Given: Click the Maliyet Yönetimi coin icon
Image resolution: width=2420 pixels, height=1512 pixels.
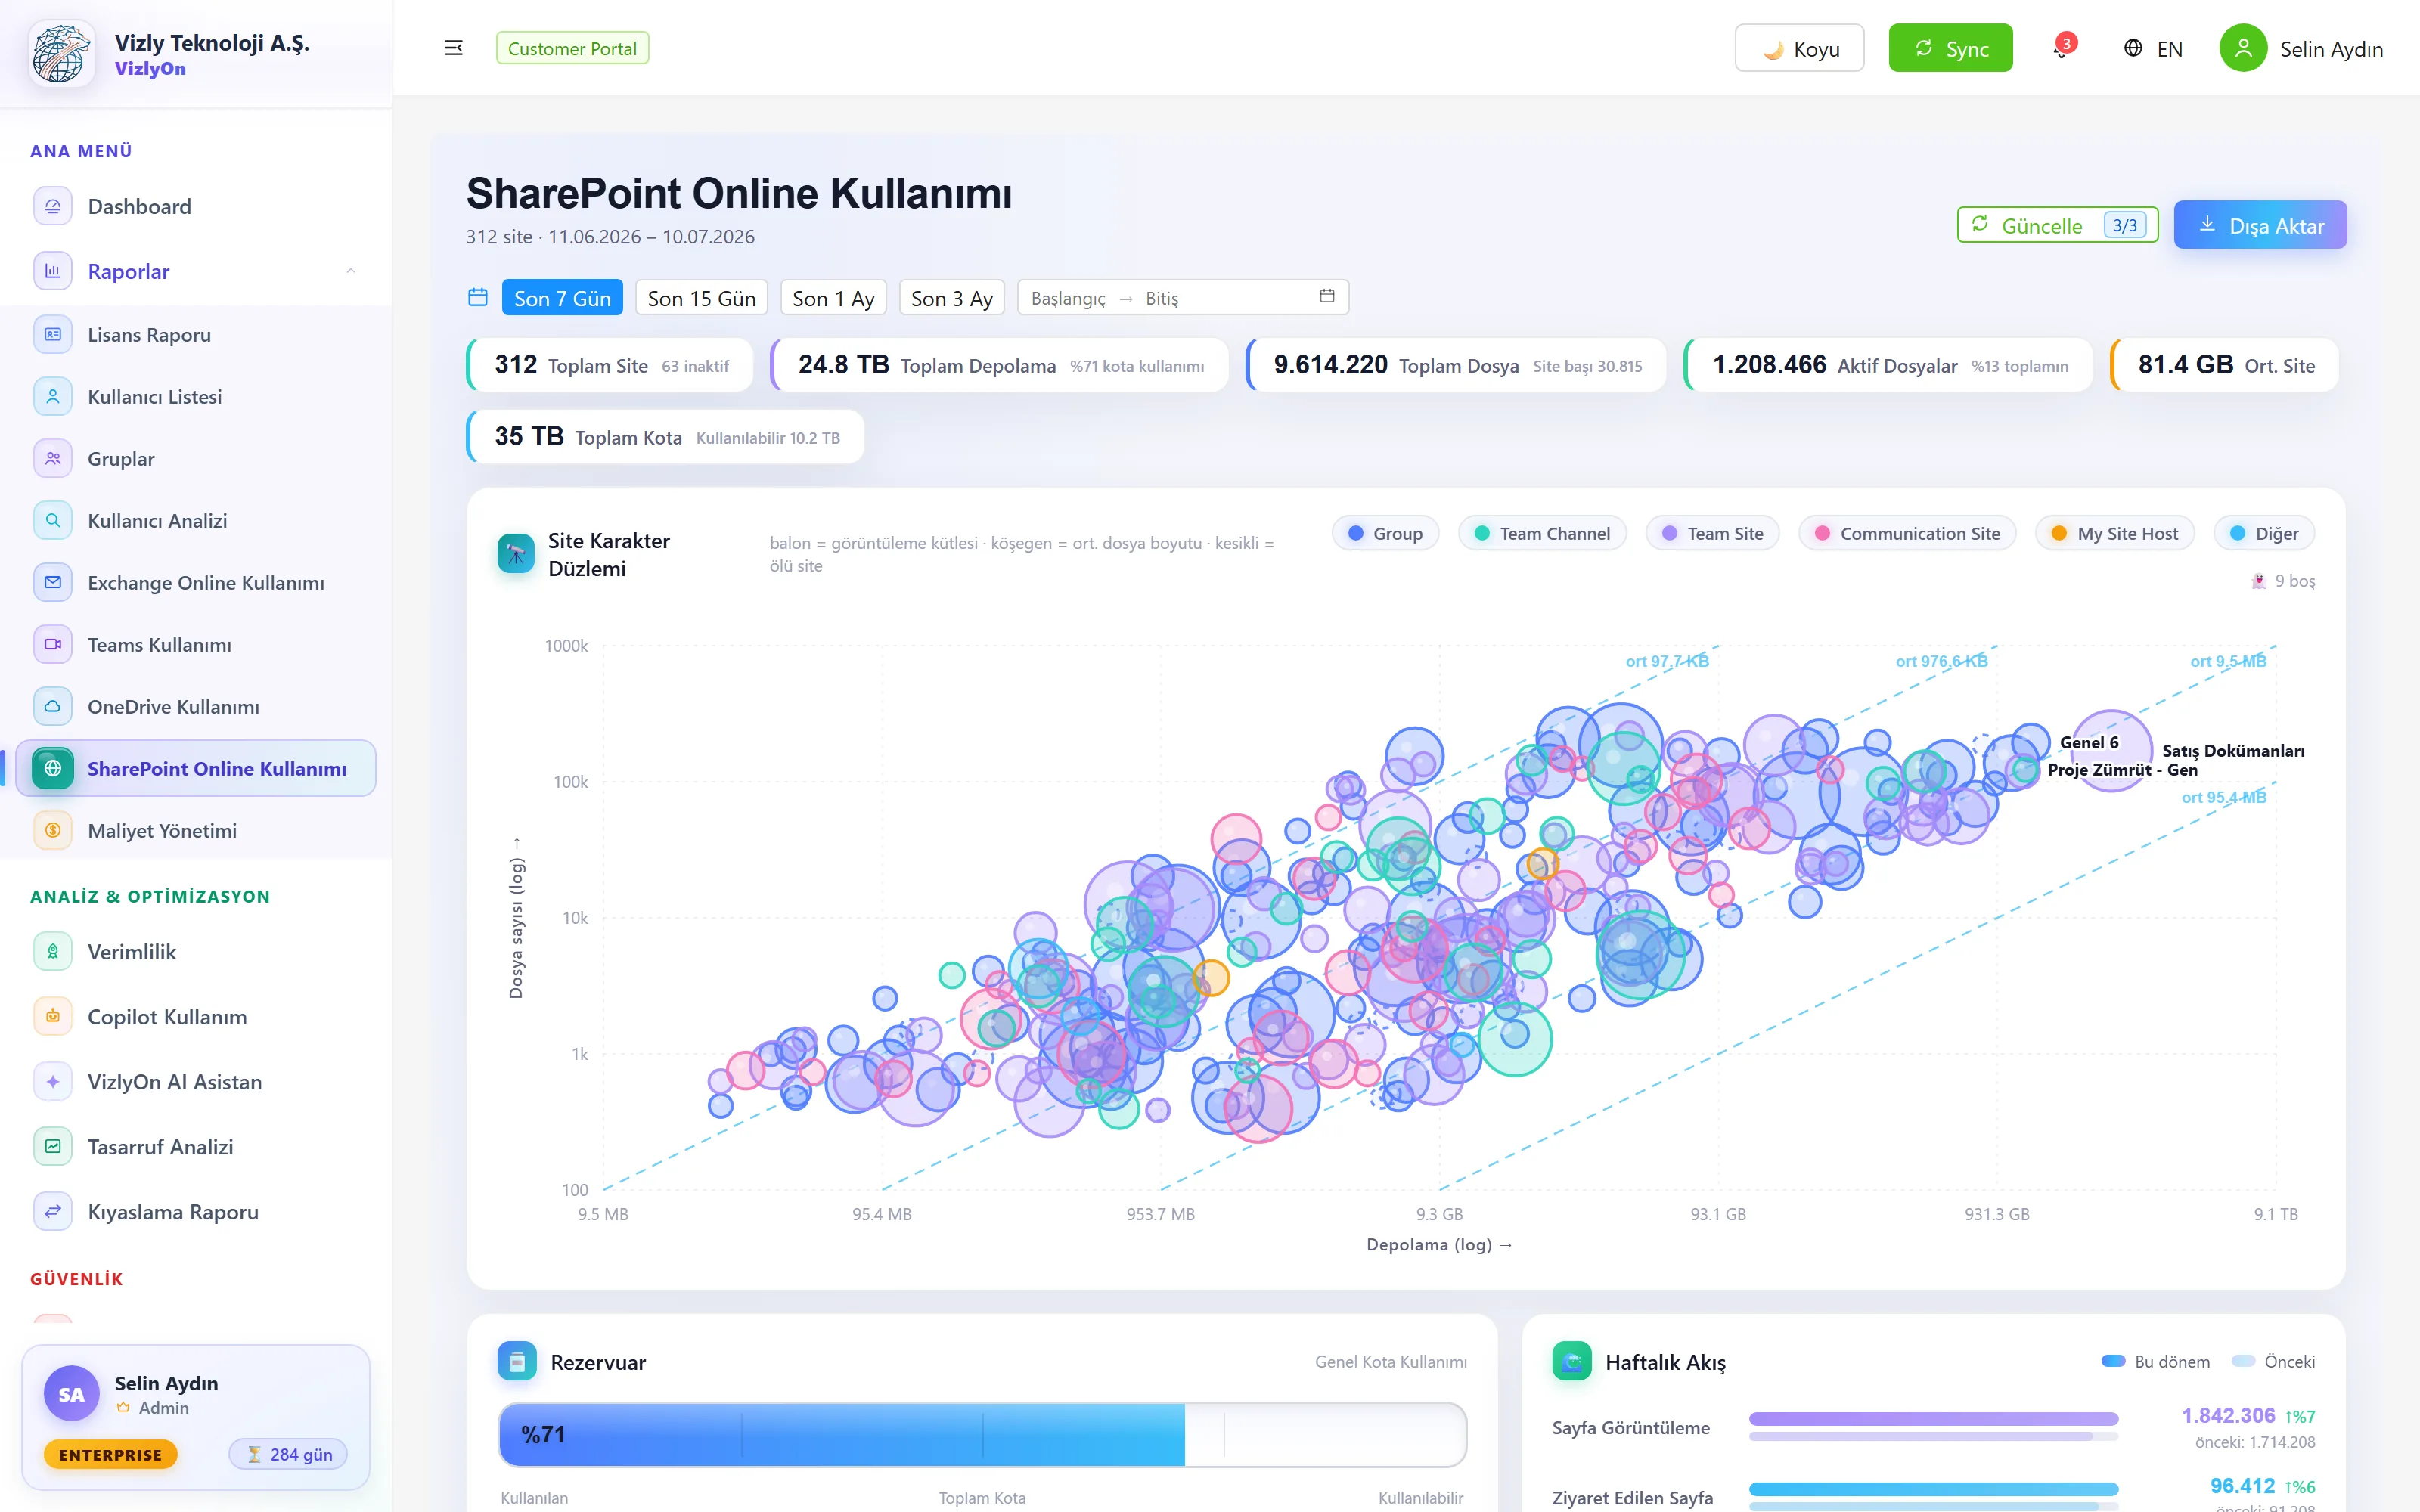Looking at the screenshot, I should pyautogui.click(x=53, y=830).
